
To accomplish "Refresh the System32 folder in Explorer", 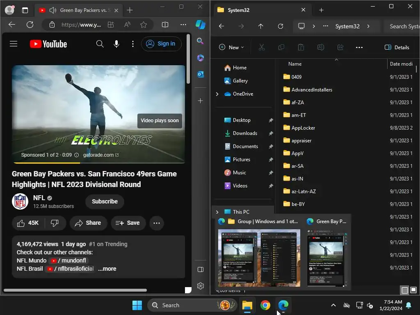I will [x=280, y=26].
